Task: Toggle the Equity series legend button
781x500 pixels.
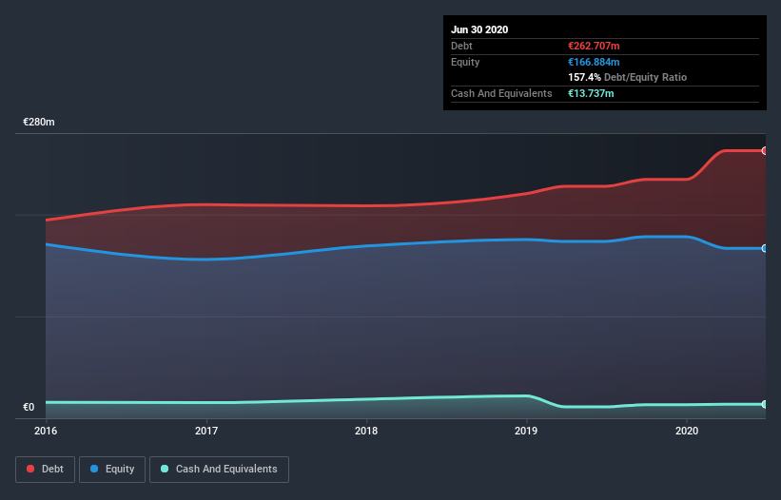Action: point(112,470)
